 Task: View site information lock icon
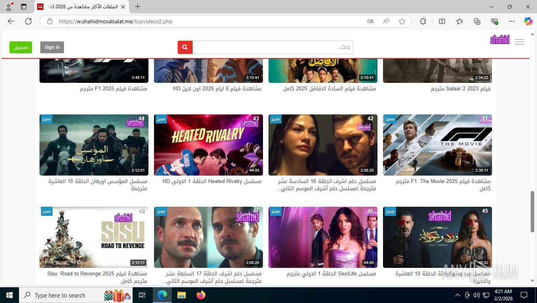pyautogui.click(x=50, y=21)
